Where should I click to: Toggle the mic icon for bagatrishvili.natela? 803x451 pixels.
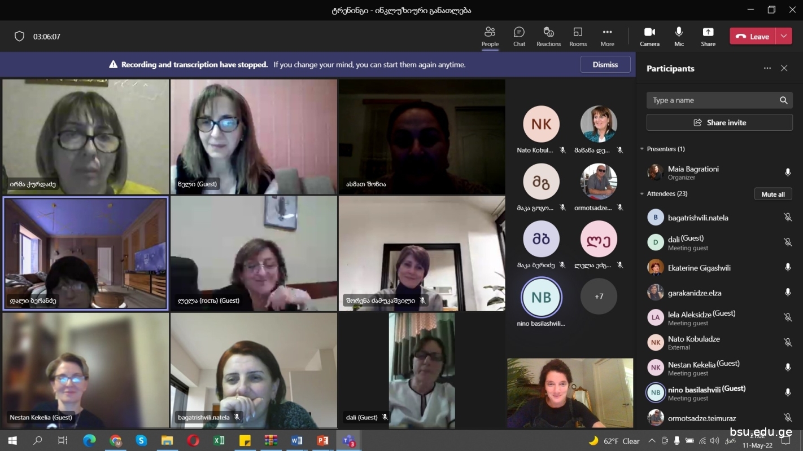788,218
